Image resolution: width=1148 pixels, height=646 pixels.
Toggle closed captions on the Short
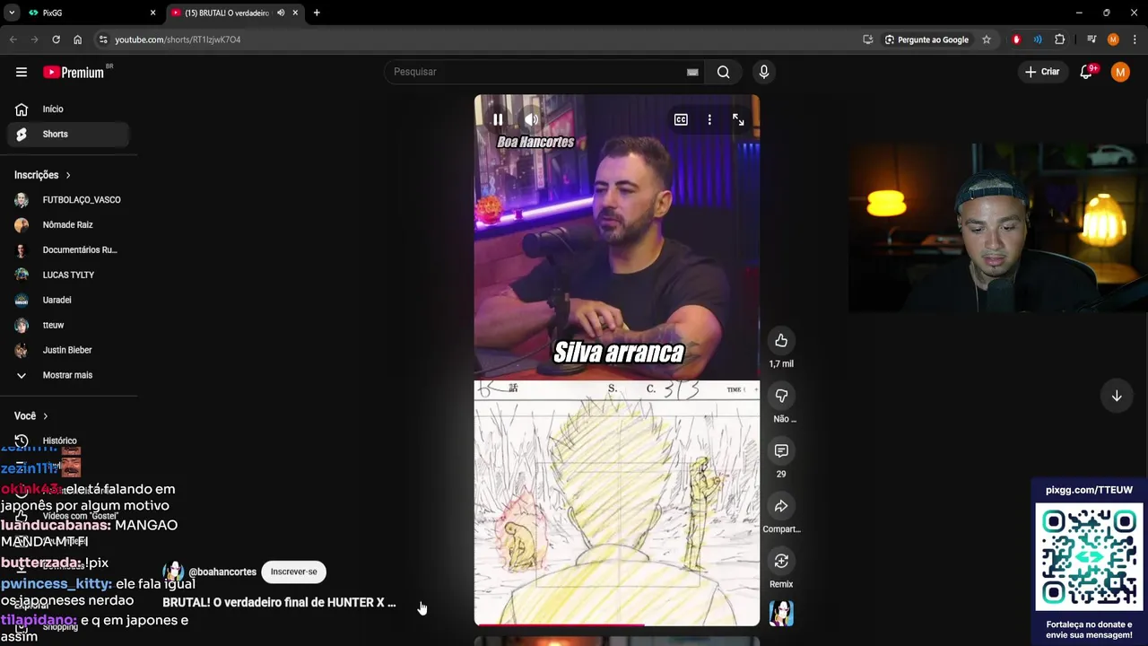(x=681, y=119)
